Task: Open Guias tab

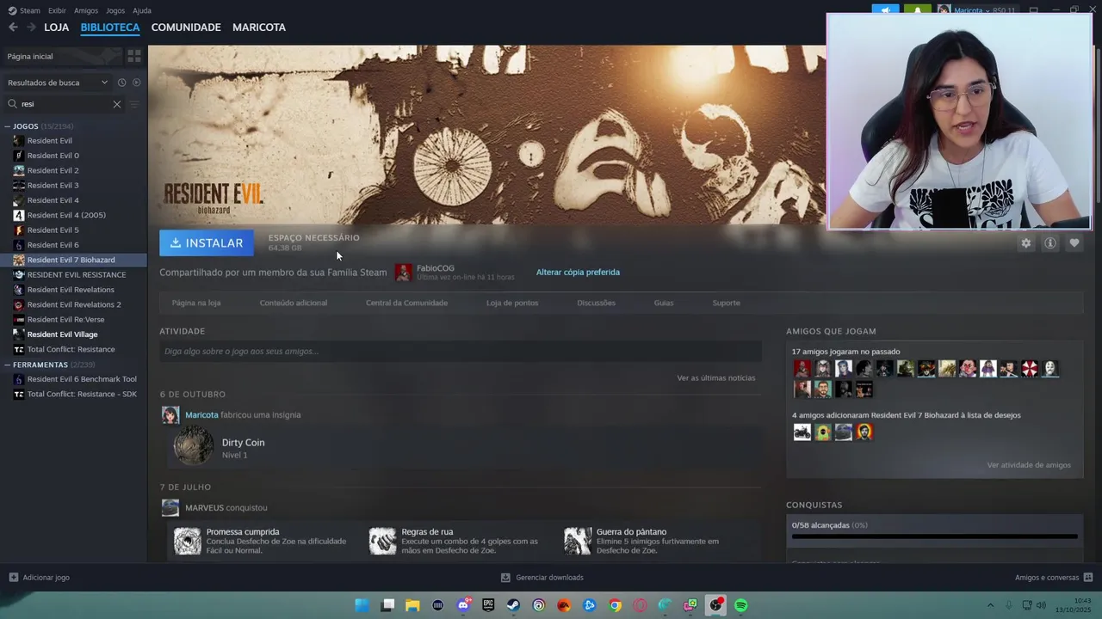Action: click(x=664, y=303)
